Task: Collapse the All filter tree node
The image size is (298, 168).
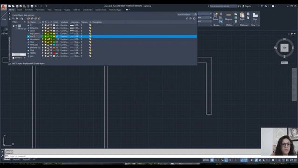Action: tap(14, 26)
